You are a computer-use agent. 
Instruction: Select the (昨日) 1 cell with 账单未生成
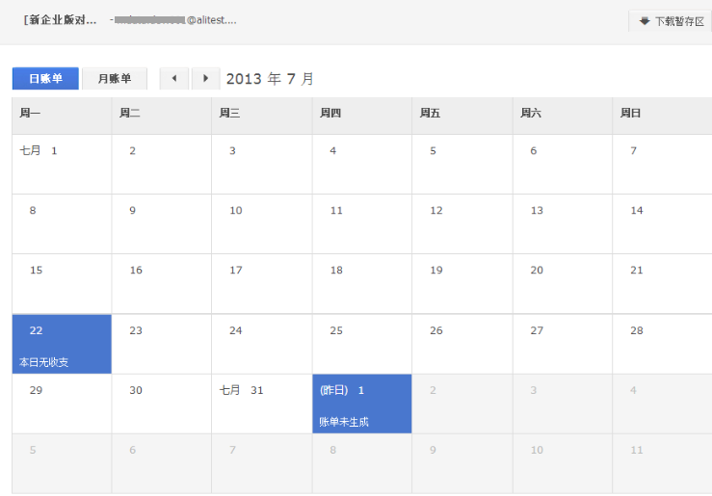click(362, 404)
